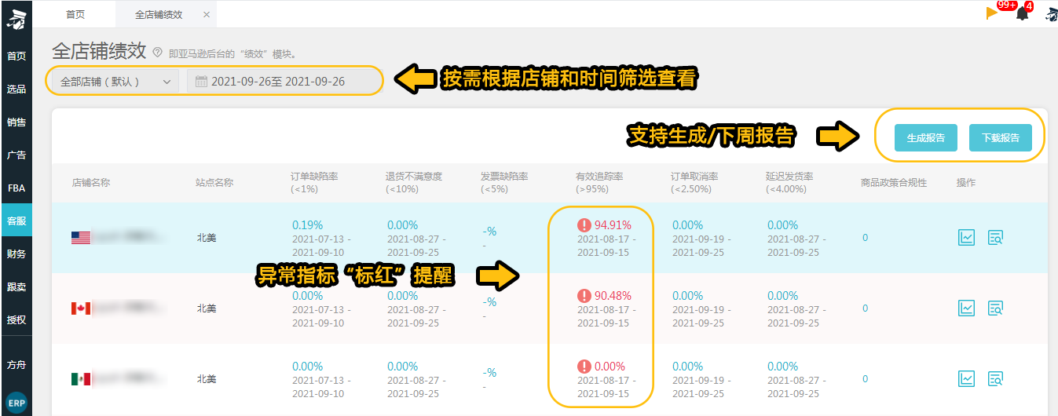Close the 全店铺绩效 tab
The width and height of the screenshot is (1058, 416).
click(x=207, y=14)
